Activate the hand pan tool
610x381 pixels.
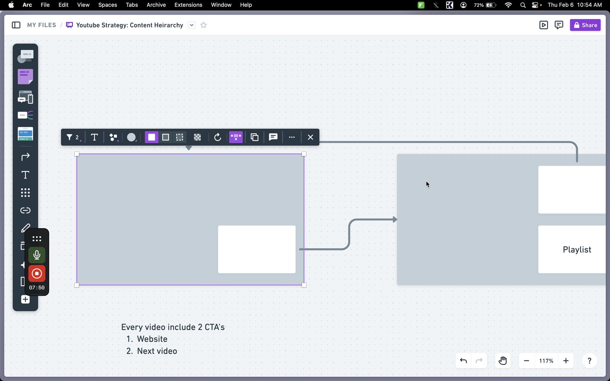pyautogui.click(x=502, y=361)
